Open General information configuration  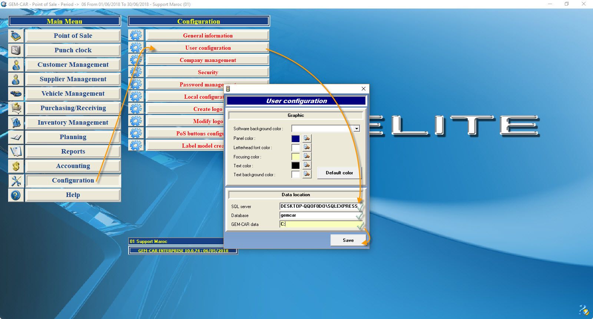click(x=208, y=36)
